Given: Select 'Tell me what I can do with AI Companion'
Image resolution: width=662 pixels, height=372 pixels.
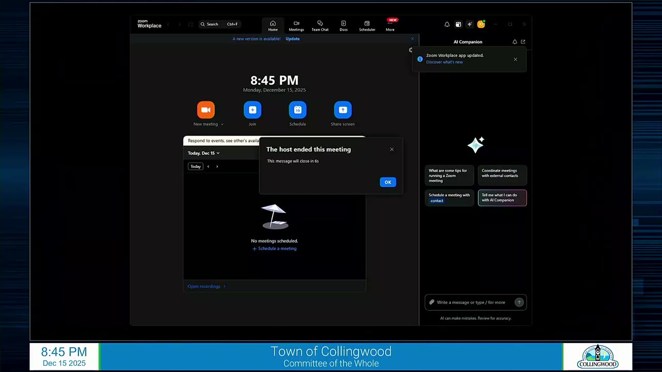Looking at the screenshot, I should [502, 198].
